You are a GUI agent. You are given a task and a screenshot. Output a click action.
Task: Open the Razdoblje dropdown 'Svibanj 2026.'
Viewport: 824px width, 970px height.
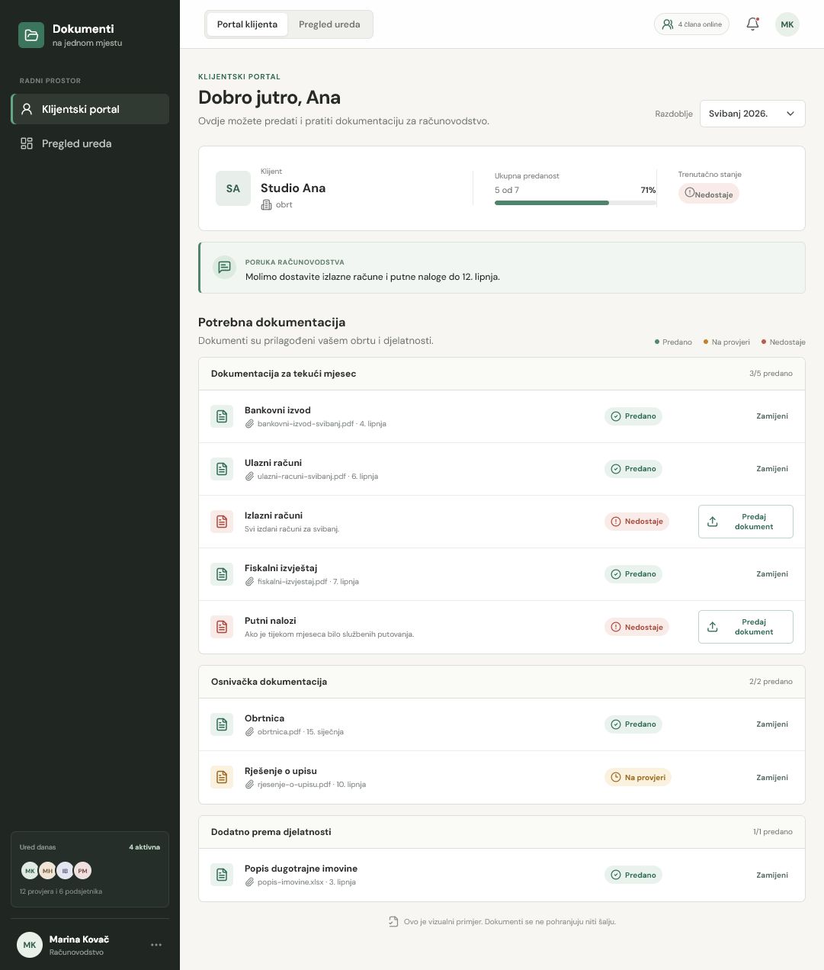click(752, 114)
